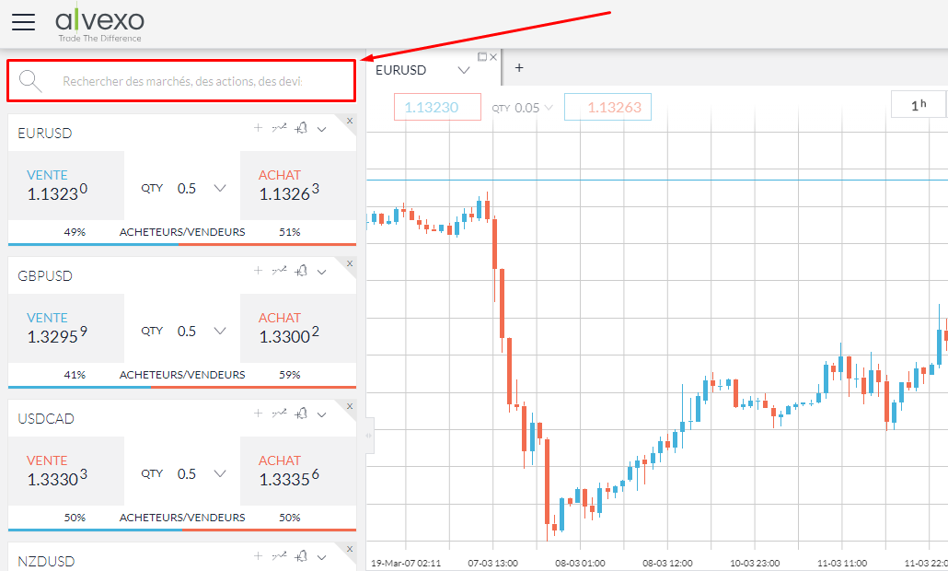Add price alert bell on GBPUSD card
The image size is (948, 571).
pos(301,271)
